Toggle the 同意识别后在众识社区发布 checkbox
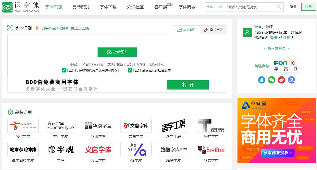 point(130,70)
